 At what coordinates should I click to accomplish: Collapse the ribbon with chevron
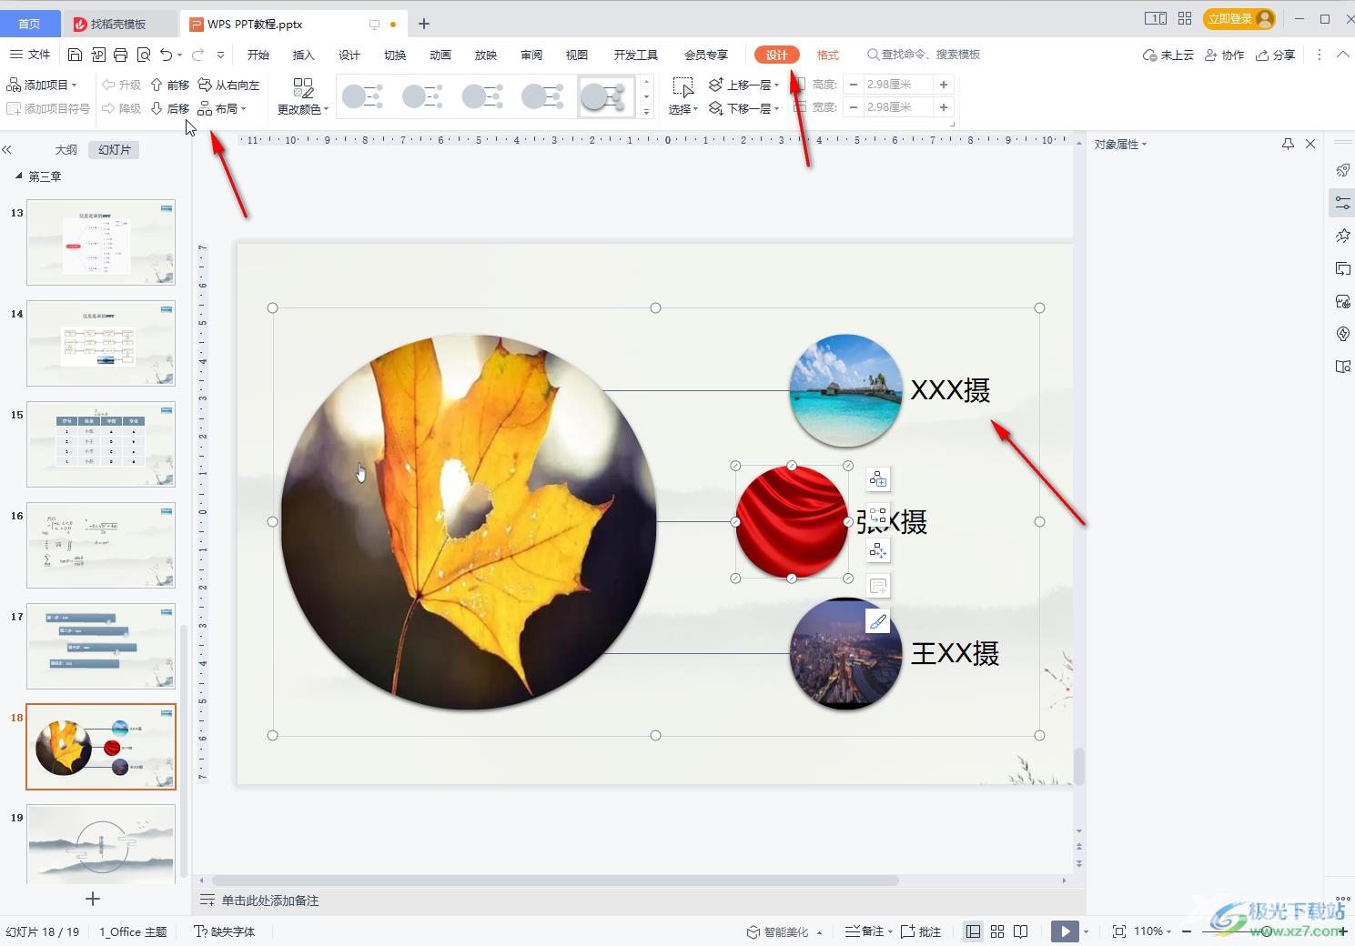1343,55
